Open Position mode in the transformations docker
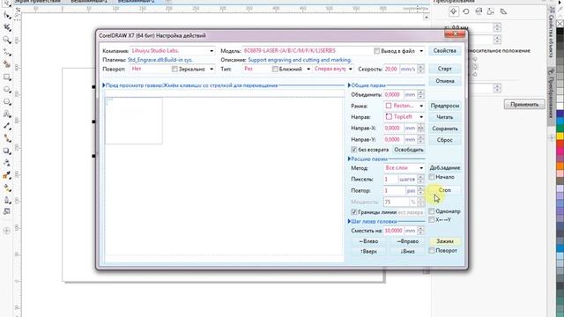Screen dimensions: 564x317 (x=453, y=11)
